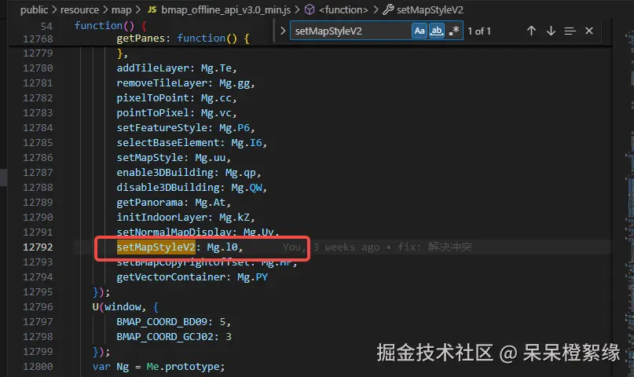Open the public breadcrumb folder

(34, 9)
